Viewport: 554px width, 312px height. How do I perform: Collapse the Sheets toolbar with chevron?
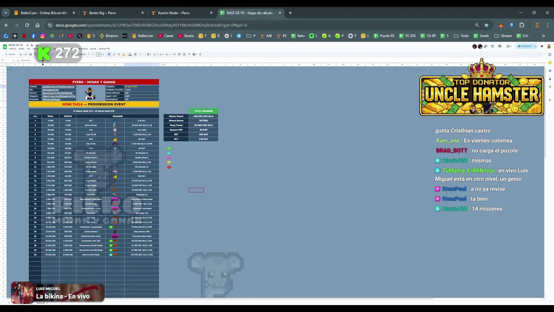(539, 54)
